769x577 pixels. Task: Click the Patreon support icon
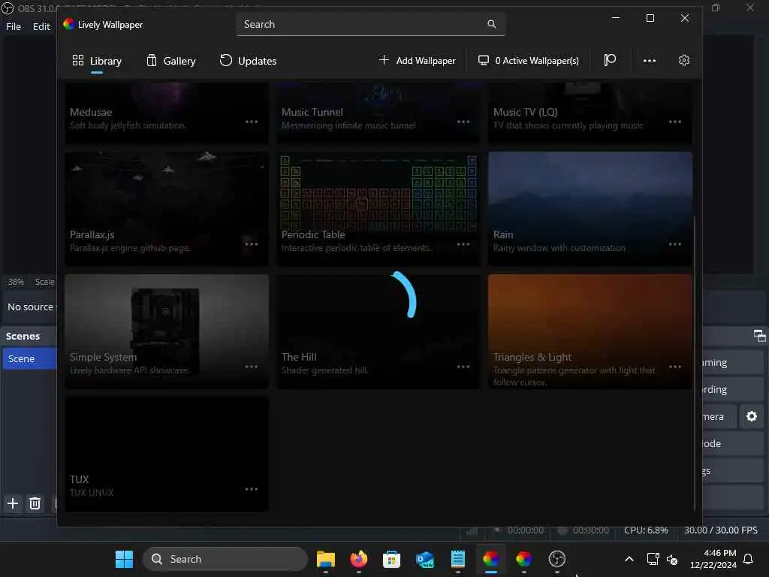point(610,60)
